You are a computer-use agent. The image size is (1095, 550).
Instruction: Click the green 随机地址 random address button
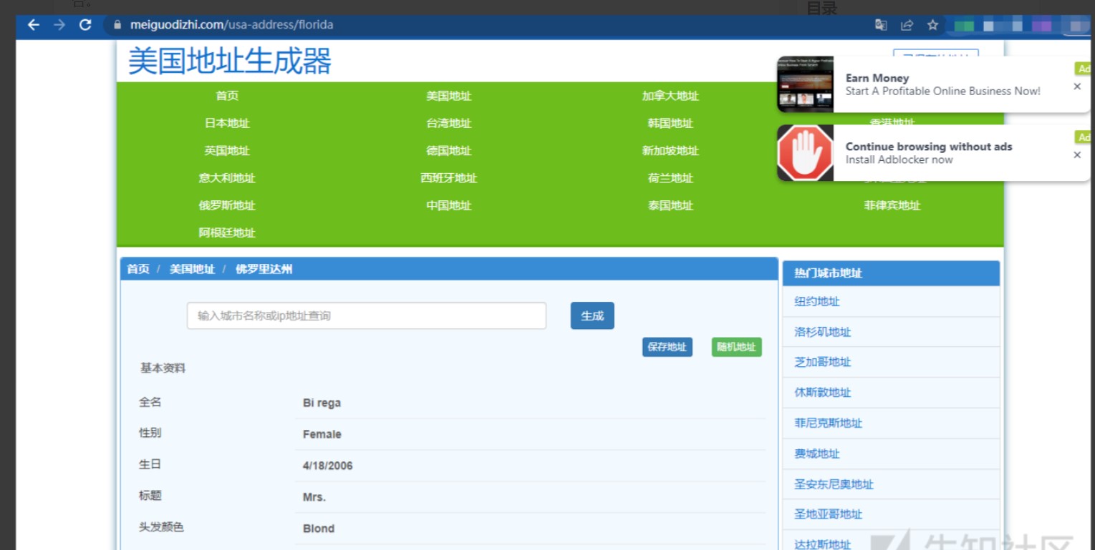coord(735,346)
